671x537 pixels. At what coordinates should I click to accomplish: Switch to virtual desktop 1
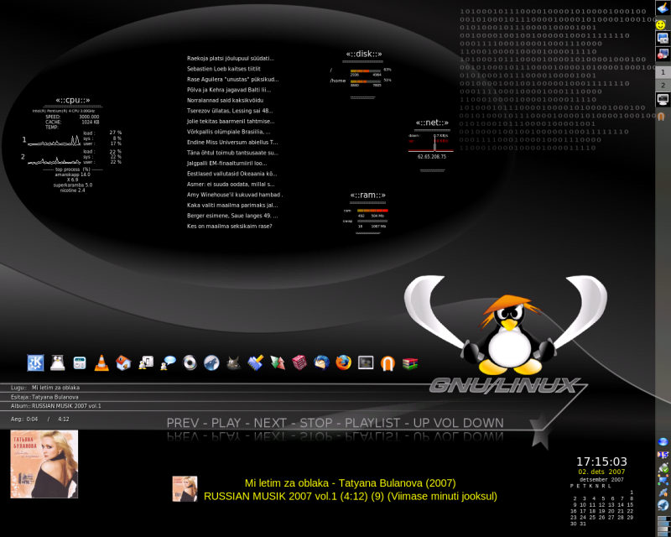point(663,72)
